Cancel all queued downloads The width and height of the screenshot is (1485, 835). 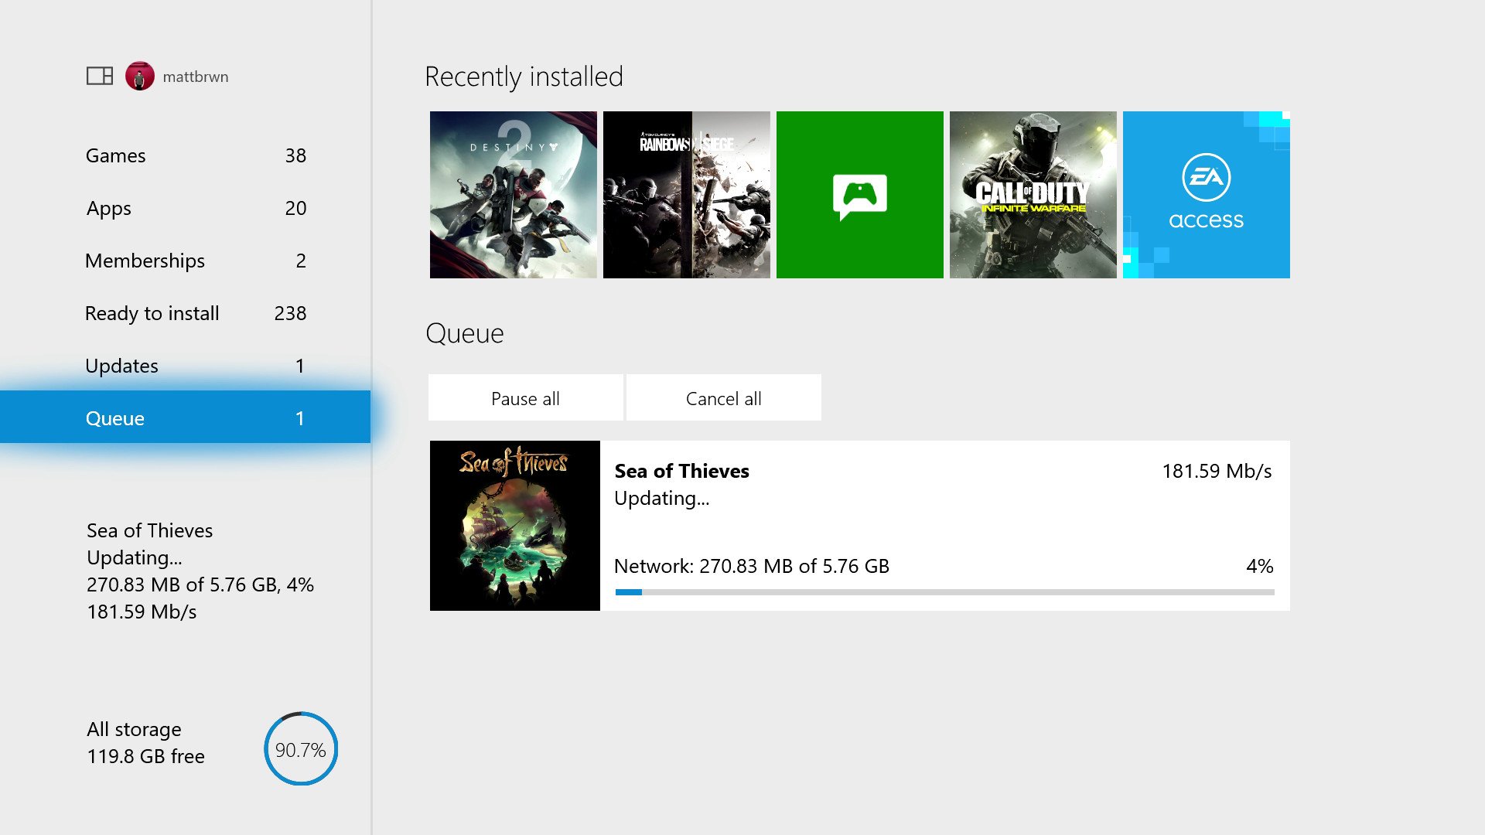pos(723,397)
